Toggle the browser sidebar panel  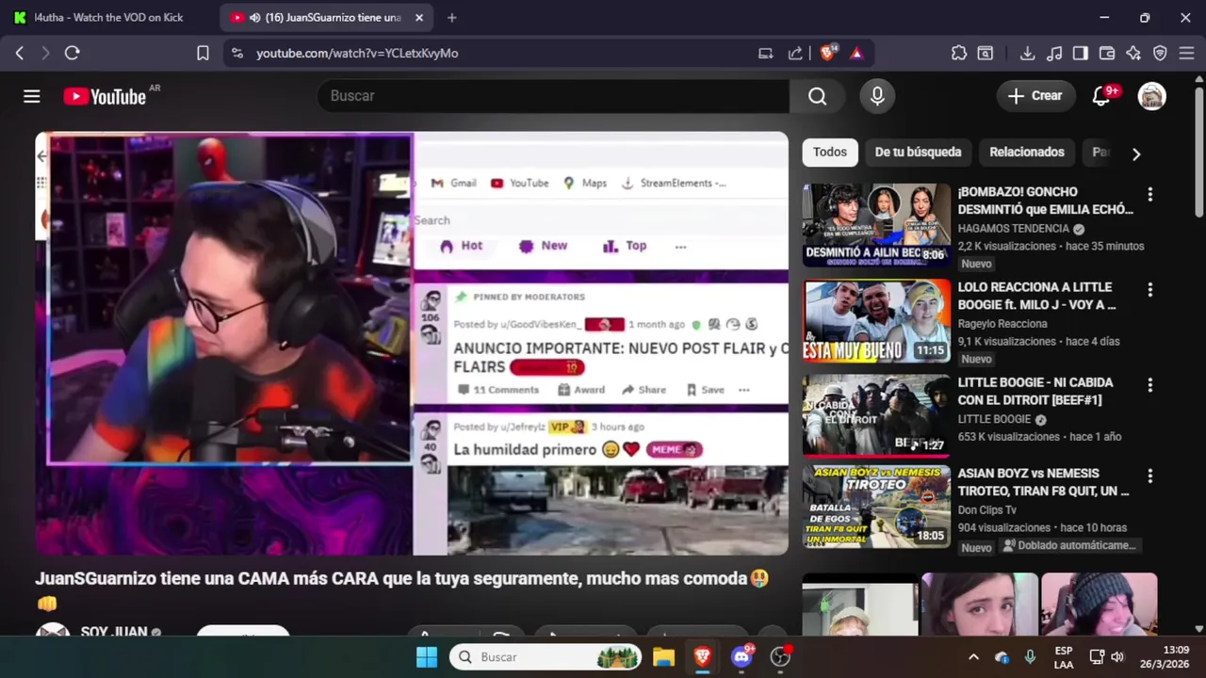(1081, 54)
